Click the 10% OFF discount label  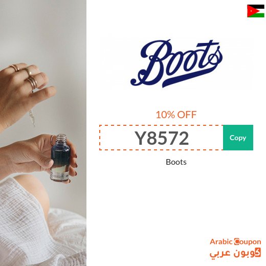pyautogui.click(x=176, y=115)
